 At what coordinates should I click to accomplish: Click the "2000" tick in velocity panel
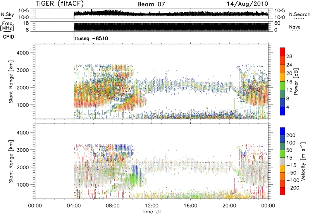point(22,167)
